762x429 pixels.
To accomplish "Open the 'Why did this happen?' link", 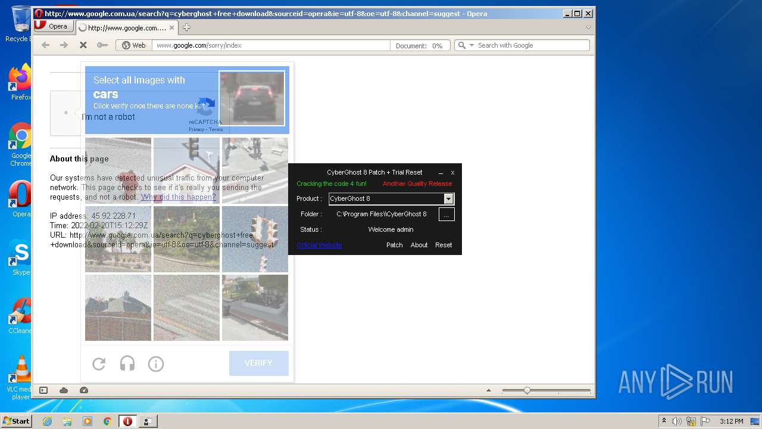I will pos(179,197).
